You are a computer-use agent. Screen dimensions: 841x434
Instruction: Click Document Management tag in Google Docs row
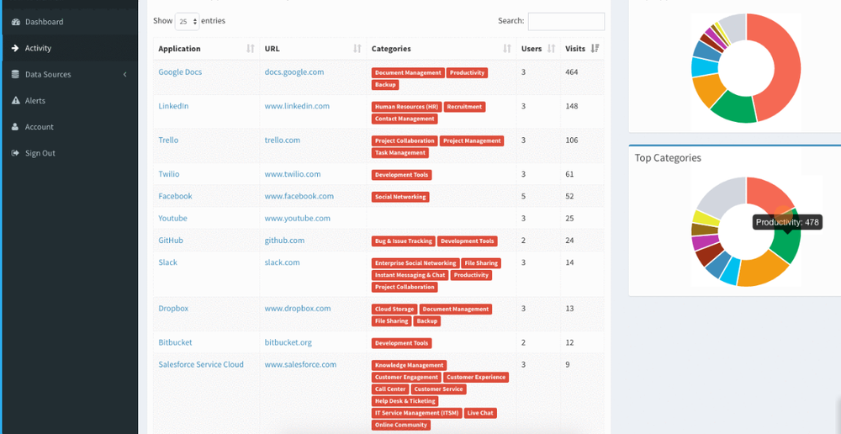408,73
